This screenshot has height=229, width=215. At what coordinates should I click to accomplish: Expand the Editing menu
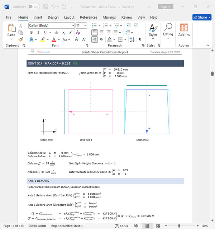click(168, 31)
